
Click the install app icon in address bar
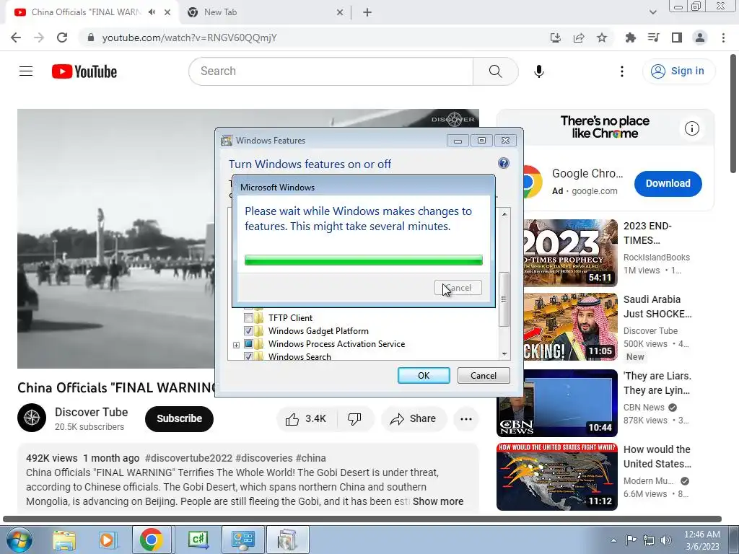pos(556,38)
